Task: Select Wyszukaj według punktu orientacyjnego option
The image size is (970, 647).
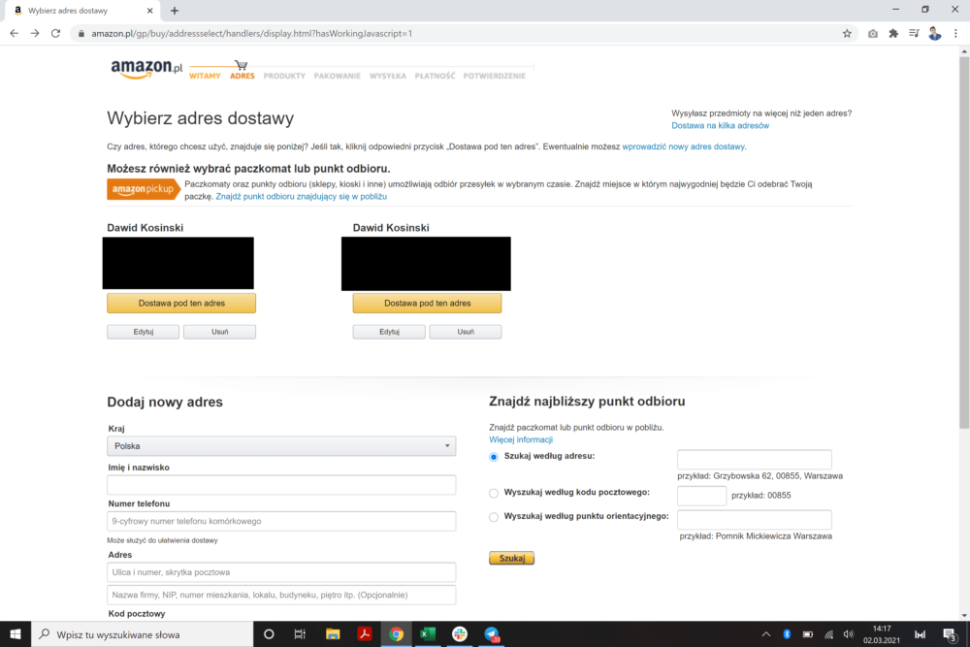Action: tap(494, 517)
